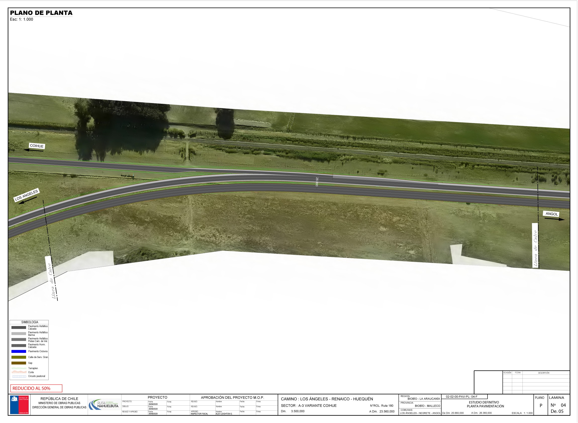Click the 'De Dm. 25.660,000' value
This screenshot has height=423, width=578.
453,413
